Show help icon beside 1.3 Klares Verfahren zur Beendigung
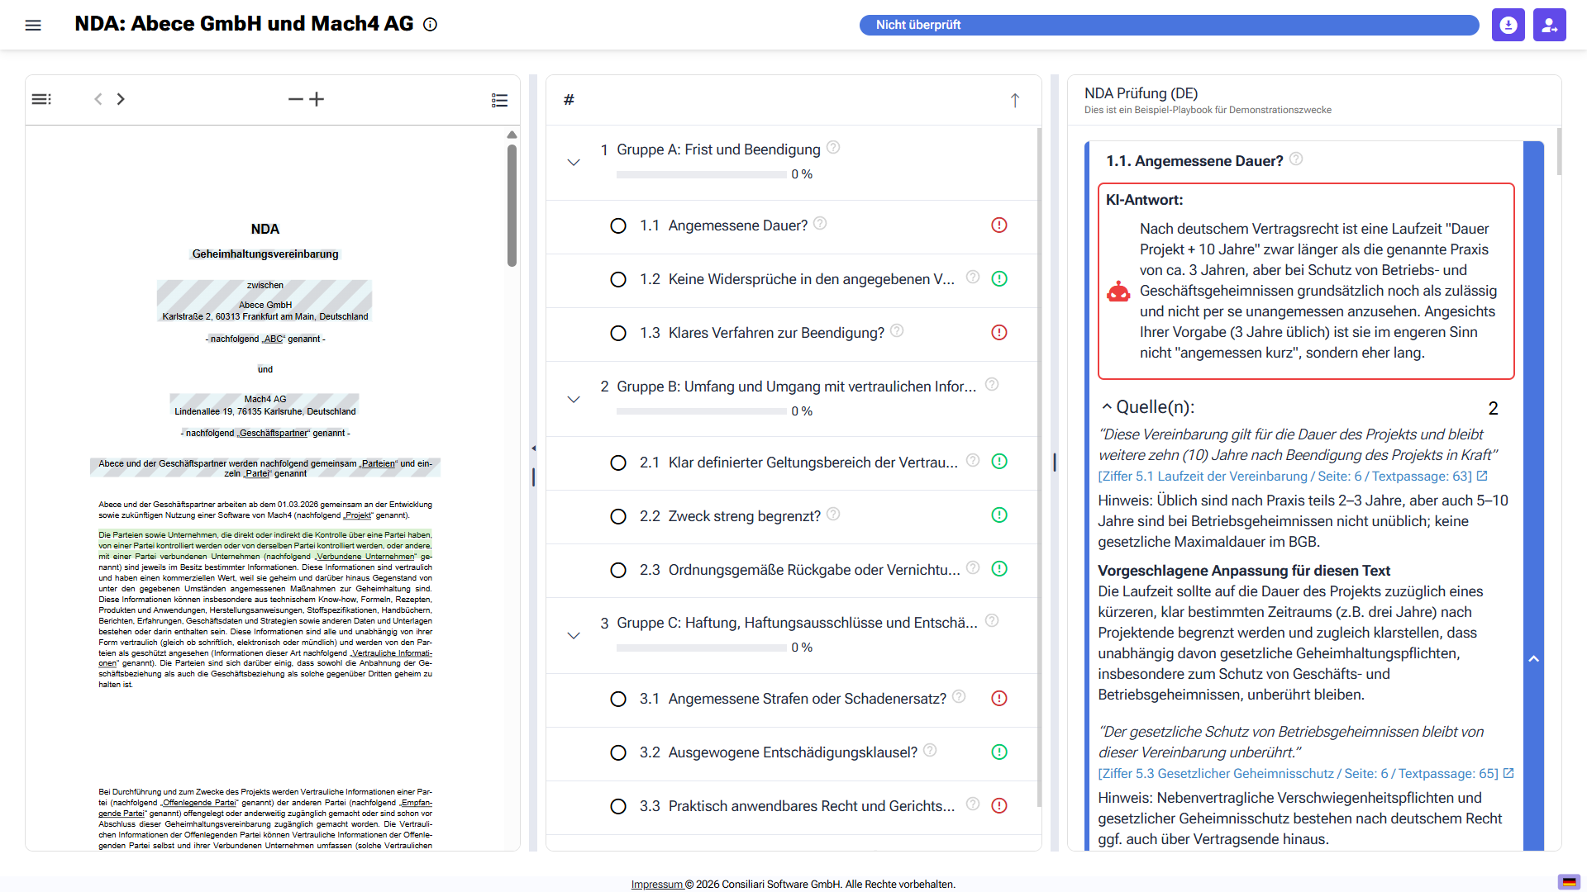1587x892 pixels. pyautogui.click(x=897, y=330)
